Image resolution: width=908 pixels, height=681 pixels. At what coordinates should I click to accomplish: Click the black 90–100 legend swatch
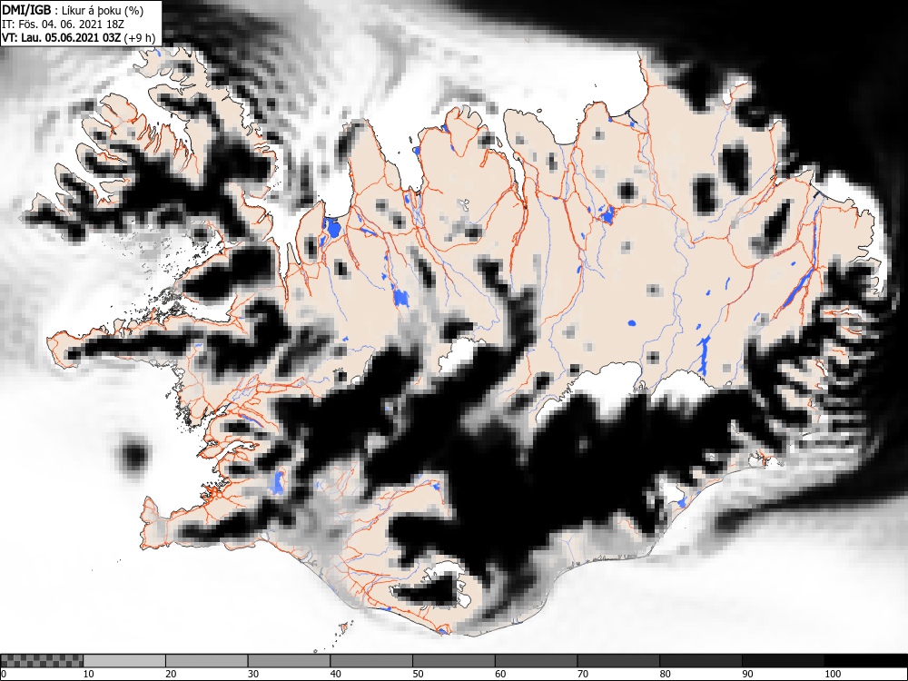click(783, 661)
